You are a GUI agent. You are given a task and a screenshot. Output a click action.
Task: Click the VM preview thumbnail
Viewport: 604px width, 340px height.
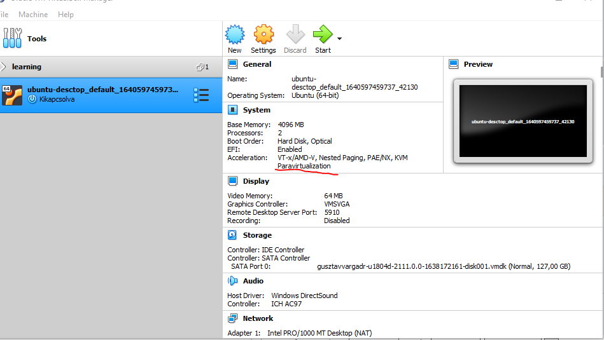pyautogui.click(x=523, y=121)
